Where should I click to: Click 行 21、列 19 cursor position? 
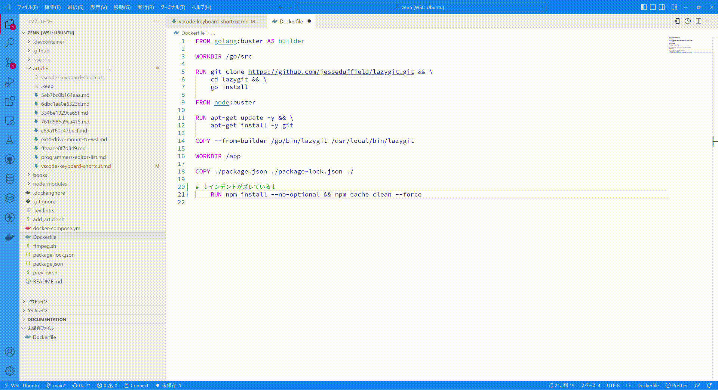click(x=561, y=386)
